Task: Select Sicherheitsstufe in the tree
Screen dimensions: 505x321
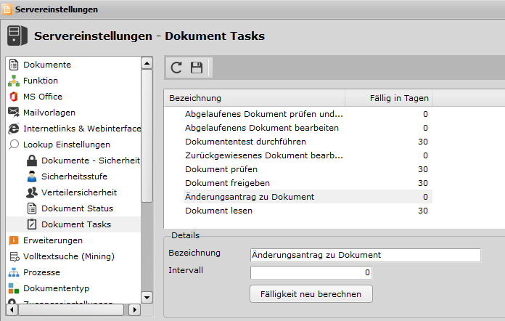Action: (x=74, y=176)
